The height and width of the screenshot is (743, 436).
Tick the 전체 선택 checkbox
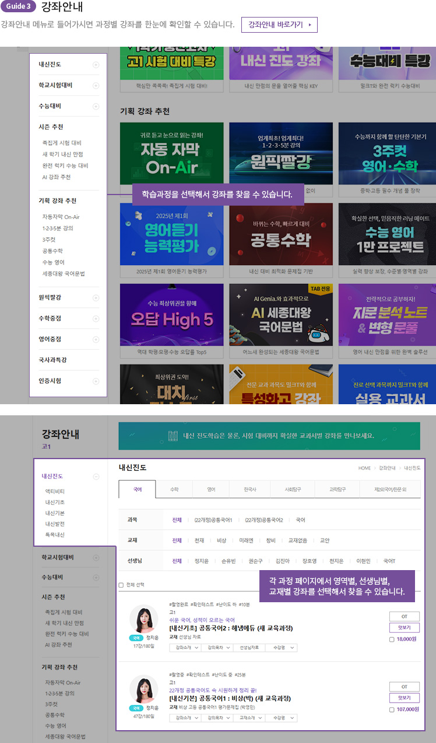point(121,585)
